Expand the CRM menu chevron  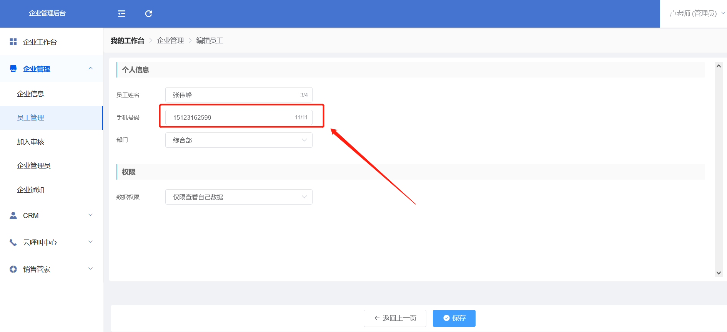pyautogui.click(x=91, y=215)
